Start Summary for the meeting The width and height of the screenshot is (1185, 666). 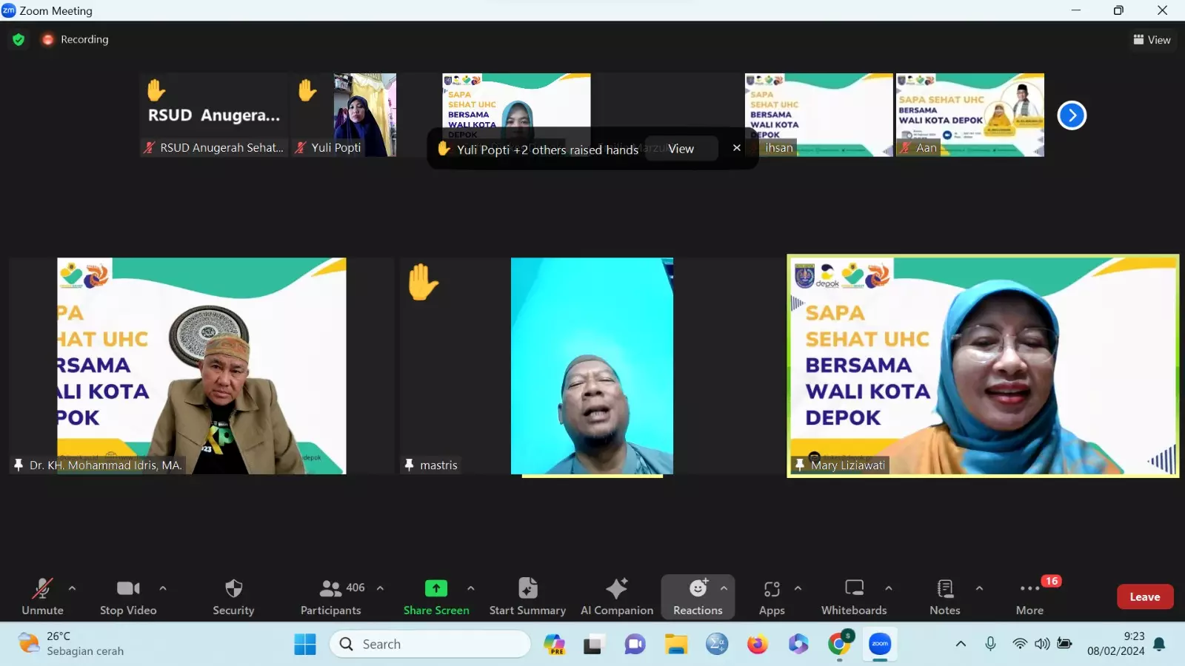pos(527,596)
